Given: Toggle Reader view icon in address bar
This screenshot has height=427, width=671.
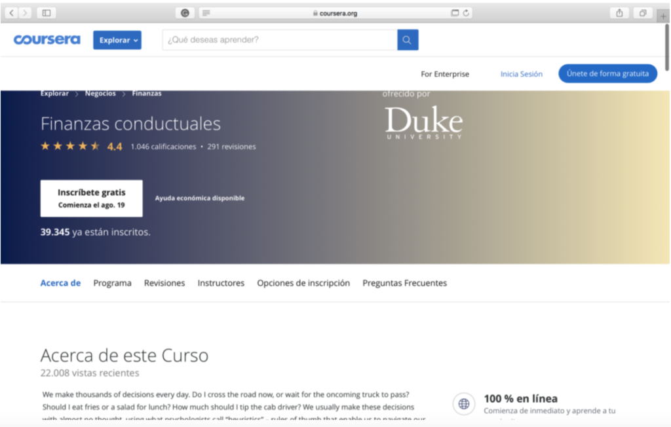Looking at the screenshot, I should tap(206, 13).
